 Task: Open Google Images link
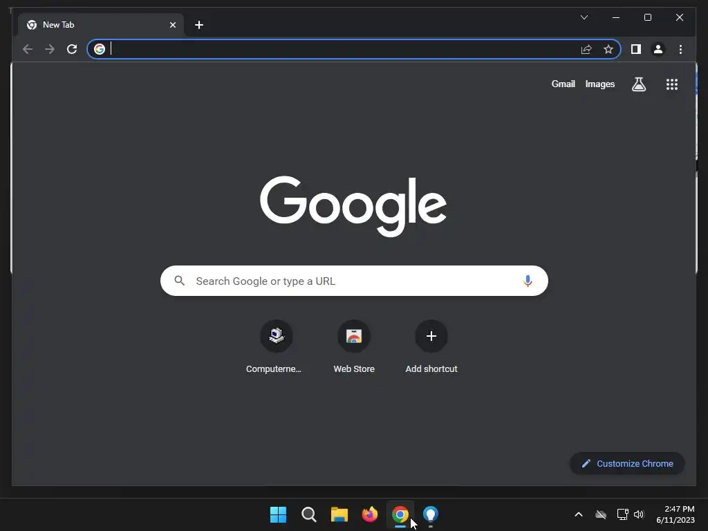599,84
